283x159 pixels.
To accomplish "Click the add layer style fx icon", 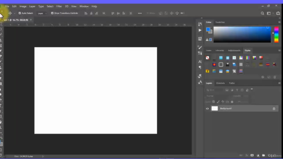I will coord(247,155).
